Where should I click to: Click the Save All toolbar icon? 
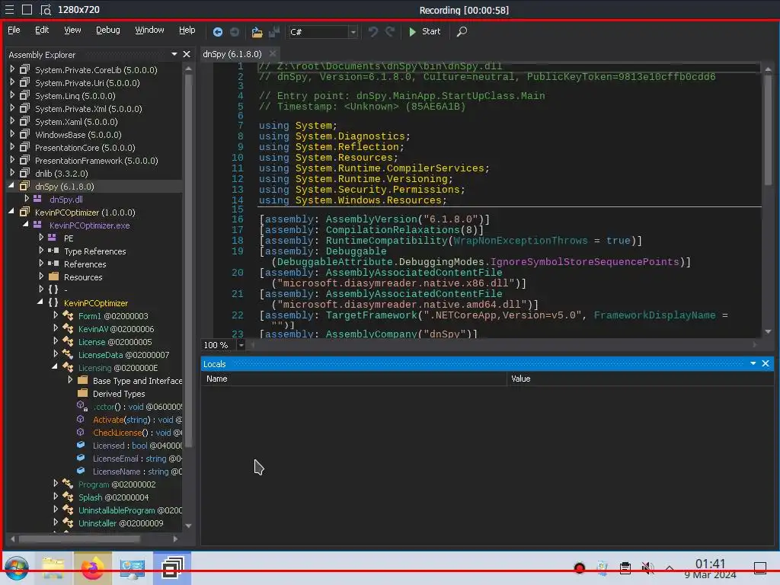pyautogui.click(x=274, y=32)
